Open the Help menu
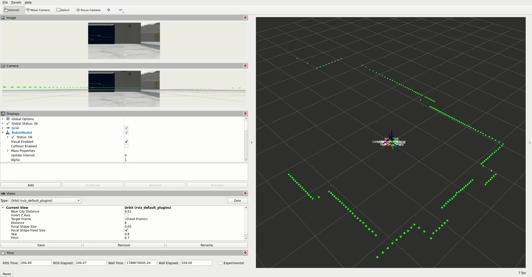The height and width of the screenshot is (277, 532). point(28,2)
